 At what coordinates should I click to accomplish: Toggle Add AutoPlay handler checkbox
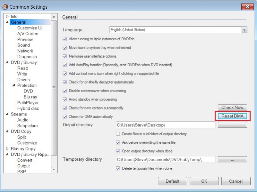tap(65, 65)
